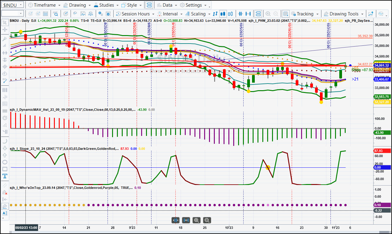This screenshot has width=392, height=234.
Task: Click the expand bar spacing icon
Action: point(248,14)
